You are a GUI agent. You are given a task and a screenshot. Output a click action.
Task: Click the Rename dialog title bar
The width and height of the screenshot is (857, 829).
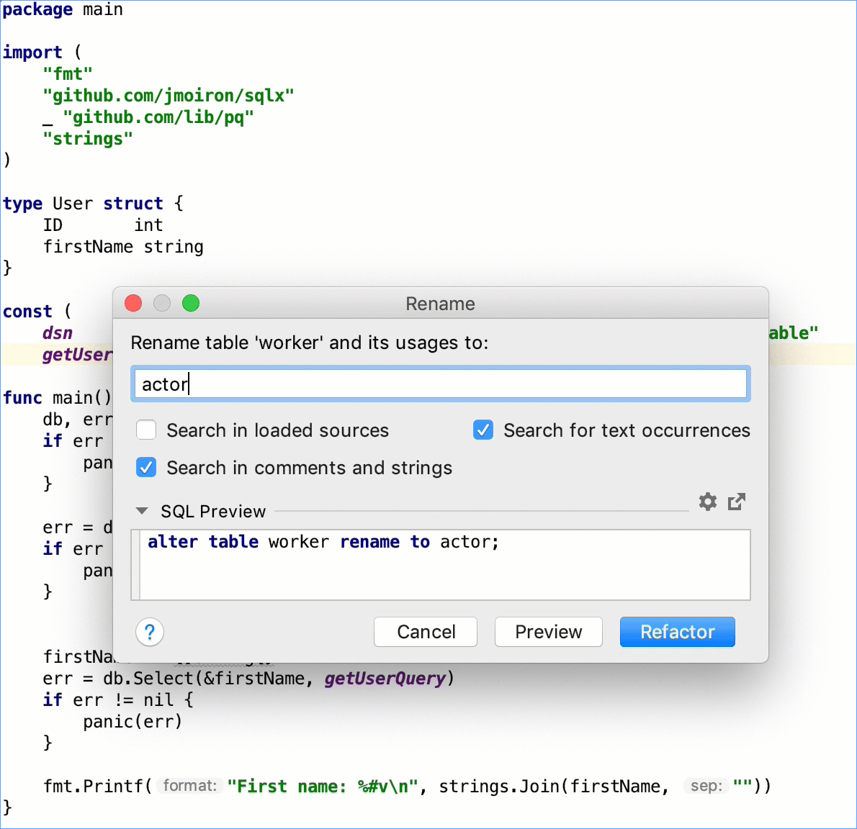(441, 303)
